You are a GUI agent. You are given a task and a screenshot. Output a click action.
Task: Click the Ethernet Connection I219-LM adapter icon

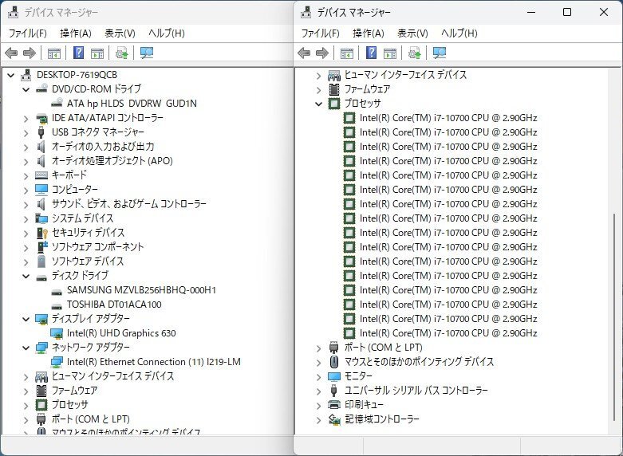57,362
